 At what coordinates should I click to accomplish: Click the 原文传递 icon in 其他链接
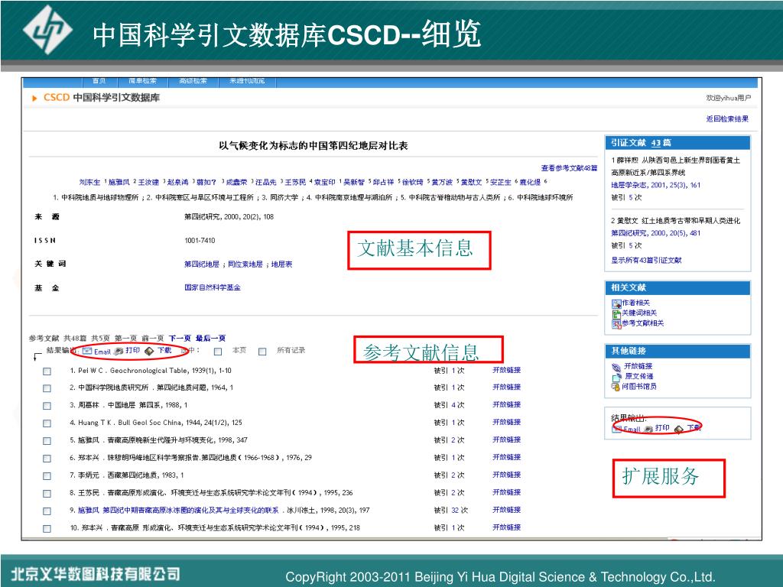616,376
